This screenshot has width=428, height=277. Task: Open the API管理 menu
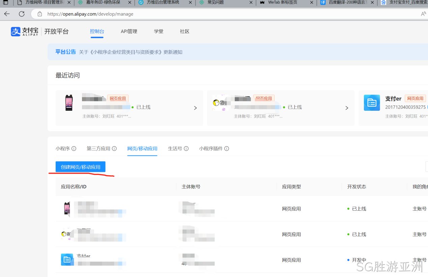(129, 31)
